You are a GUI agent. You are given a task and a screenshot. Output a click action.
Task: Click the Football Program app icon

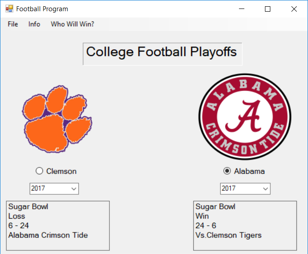(9, 9)
